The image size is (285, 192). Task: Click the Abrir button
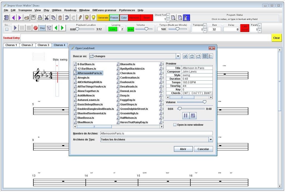coord(183,149)
